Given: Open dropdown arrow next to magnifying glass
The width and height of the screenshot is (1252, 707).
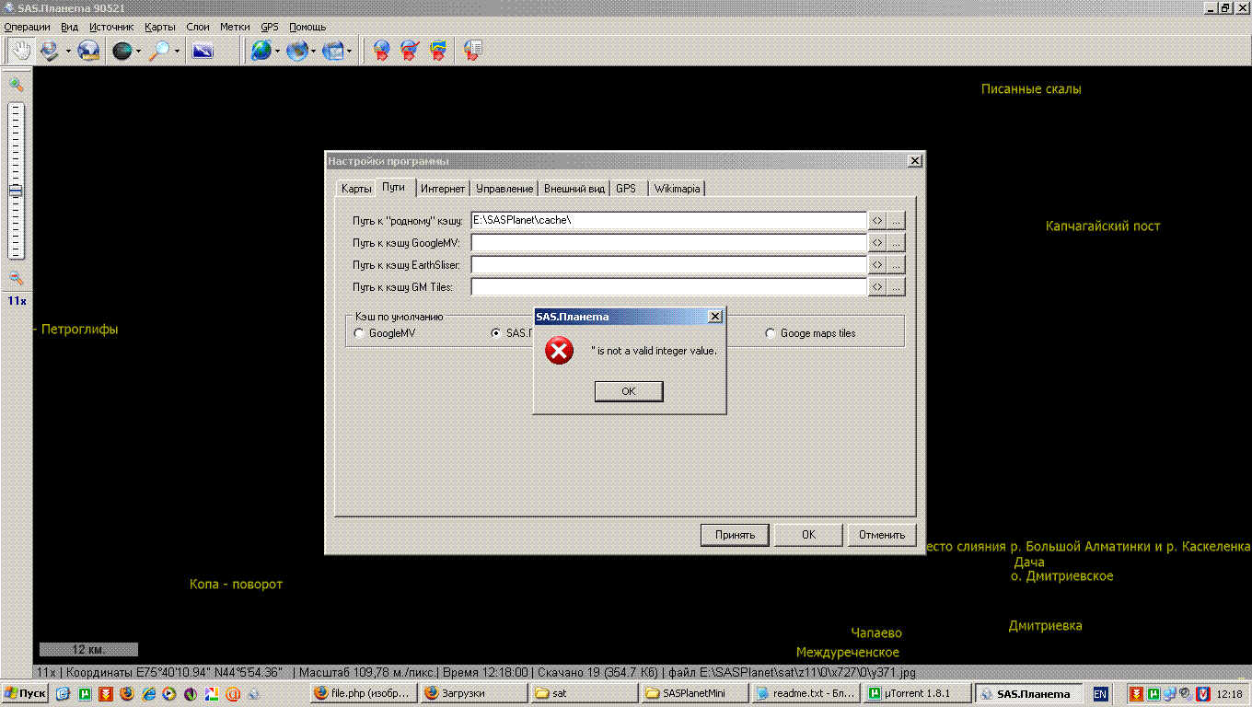Looking at the screenshot, I should [x=177, y=52].
